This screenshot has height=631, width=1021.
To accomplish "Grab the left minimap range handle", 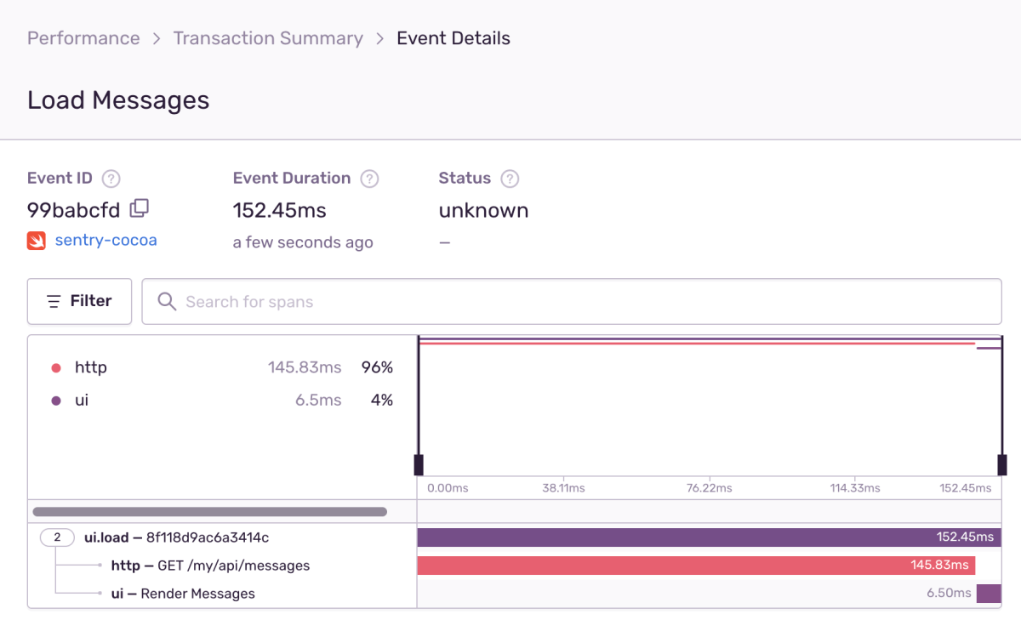I will pyautogui.click(x=418, y=465).
